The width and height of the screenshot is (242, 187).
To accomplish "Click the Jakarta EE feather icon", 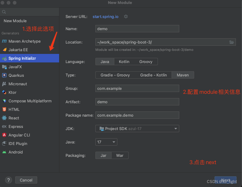I will pos(5,50).
